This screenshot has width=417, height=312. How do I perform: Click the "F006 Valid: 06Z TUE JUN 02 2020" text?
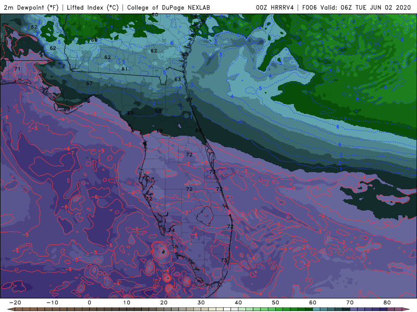(357, 8)
